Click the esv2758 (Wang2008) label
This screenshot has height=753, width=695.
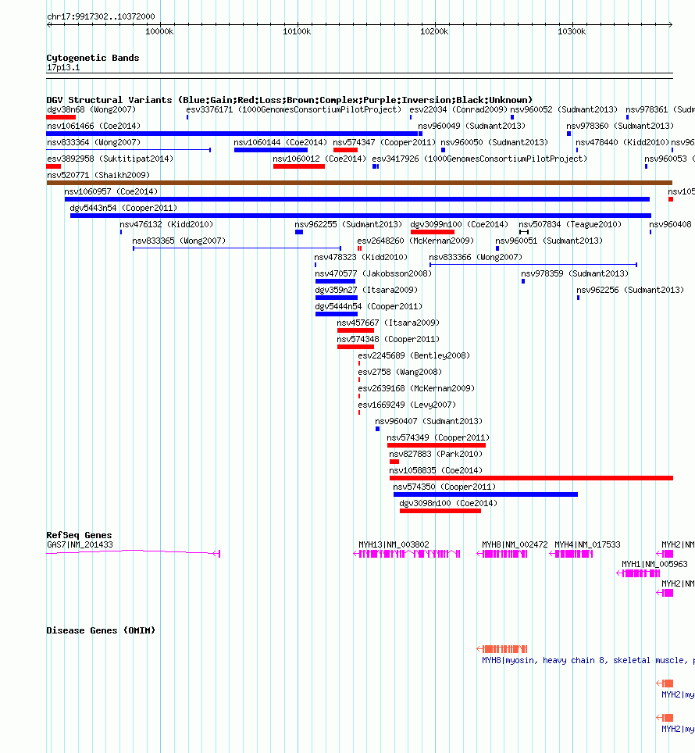(x=400, y=372)
